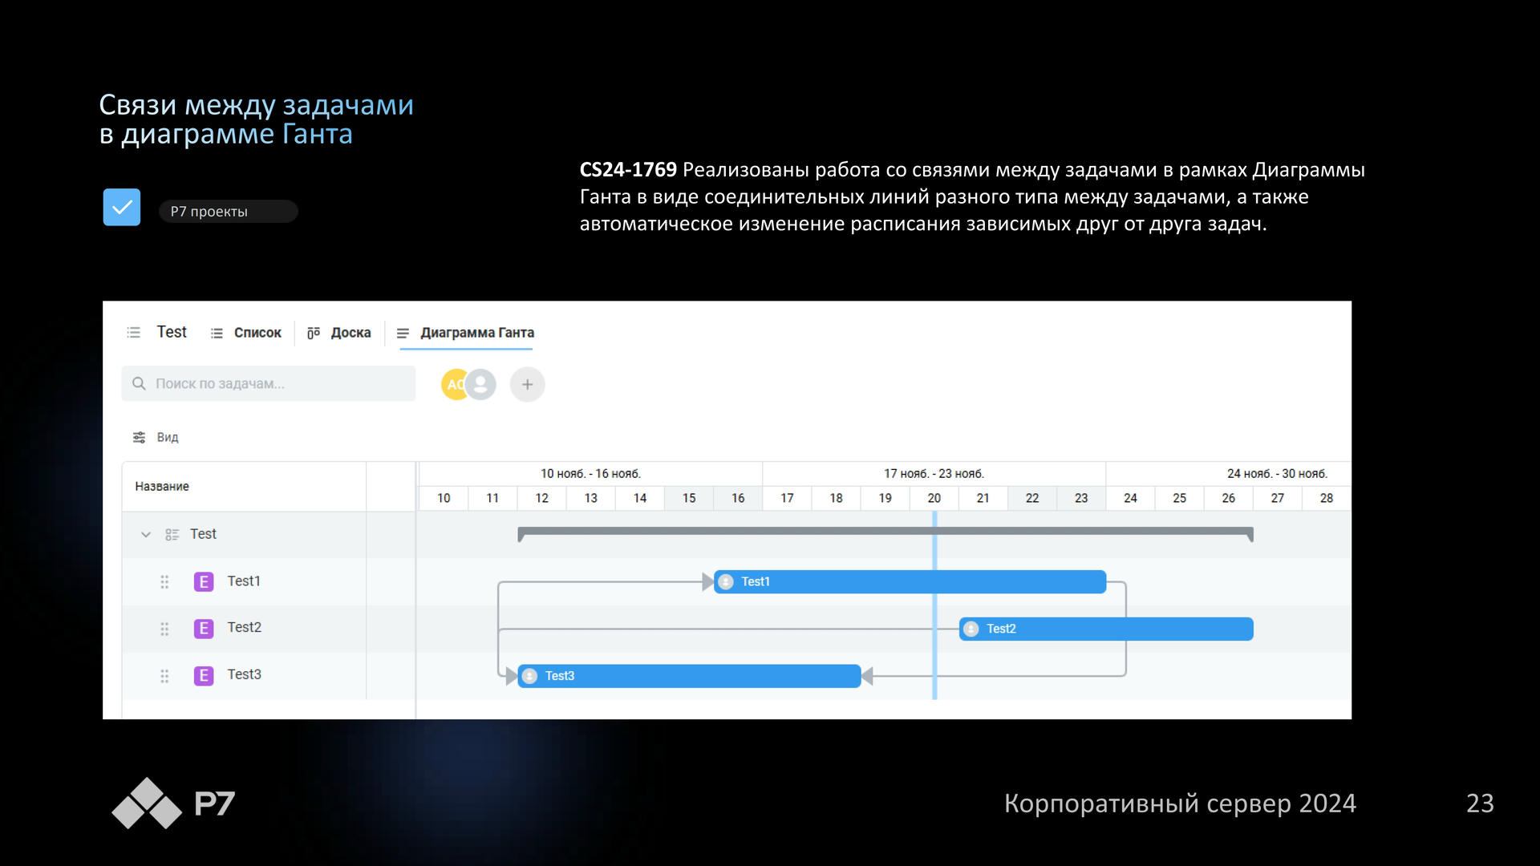The image size is (1540, 866).
Task: Click the blue checkmark checkbox
Action: 122,207
